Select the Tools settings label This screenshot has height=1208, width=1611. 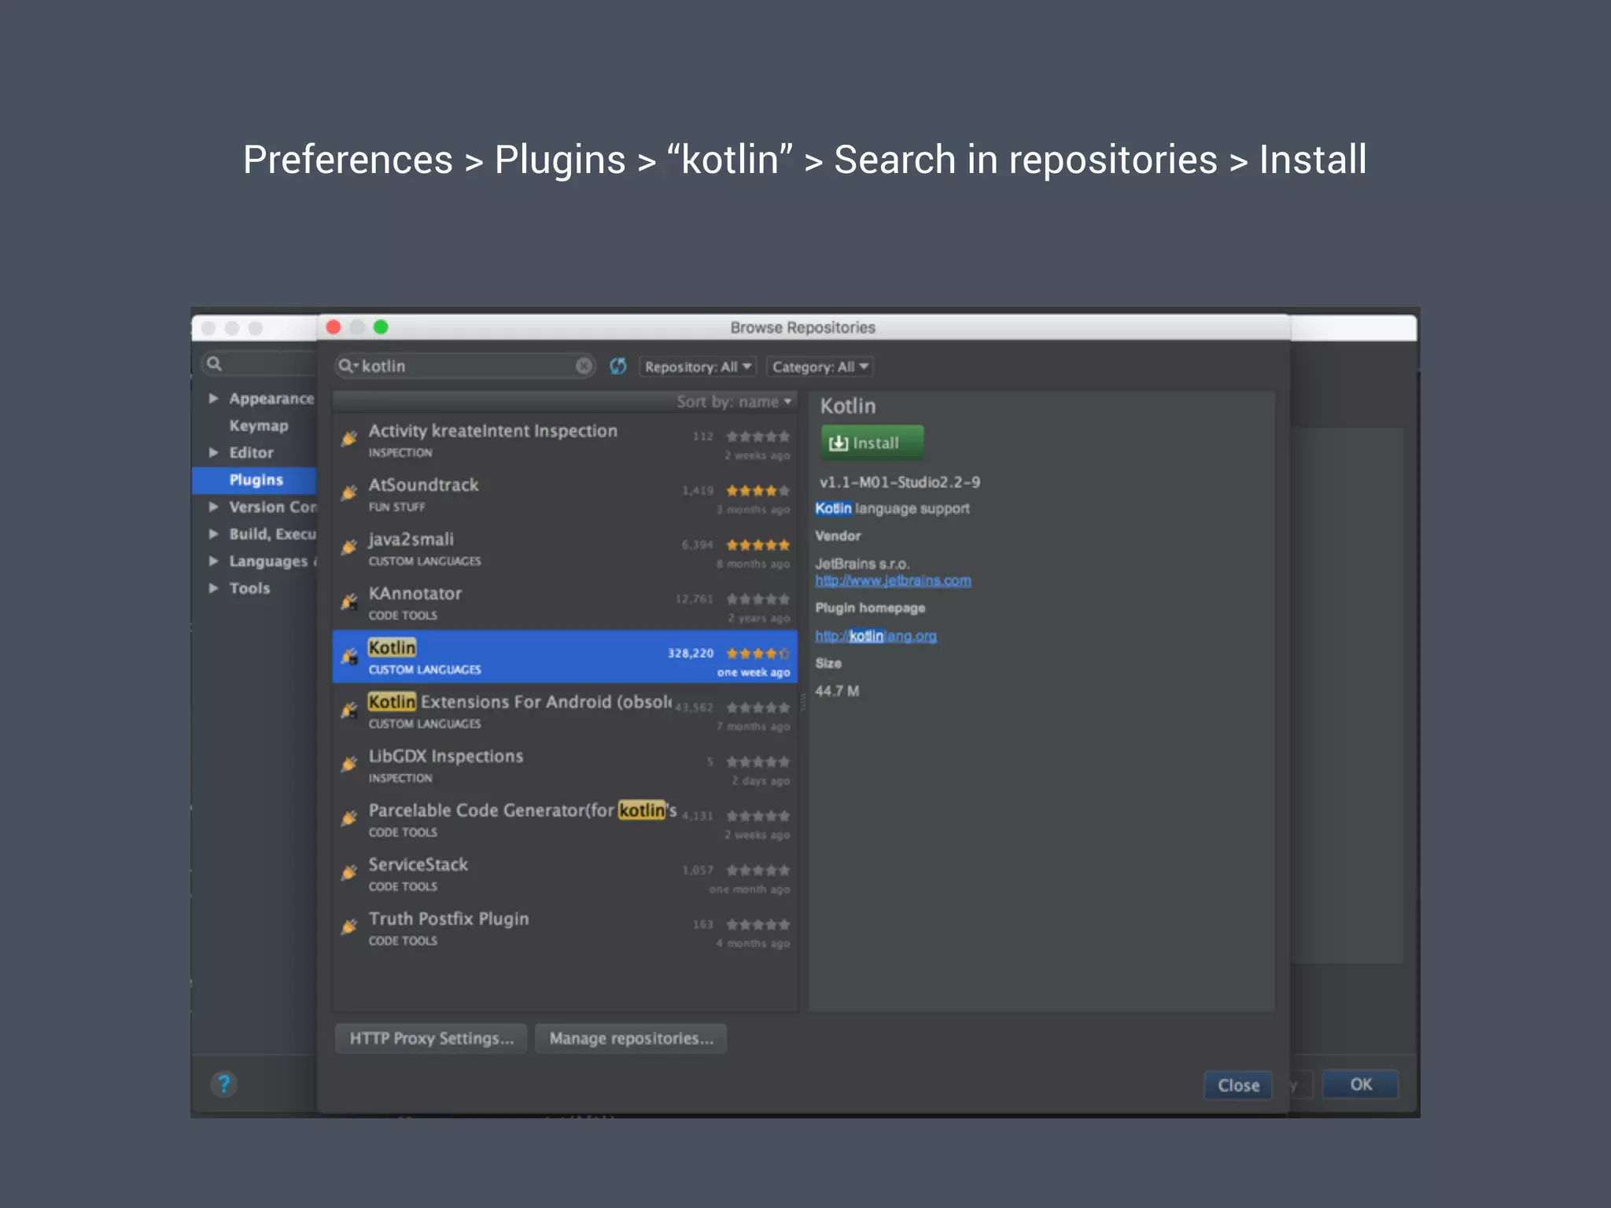[x=249, y=588]
